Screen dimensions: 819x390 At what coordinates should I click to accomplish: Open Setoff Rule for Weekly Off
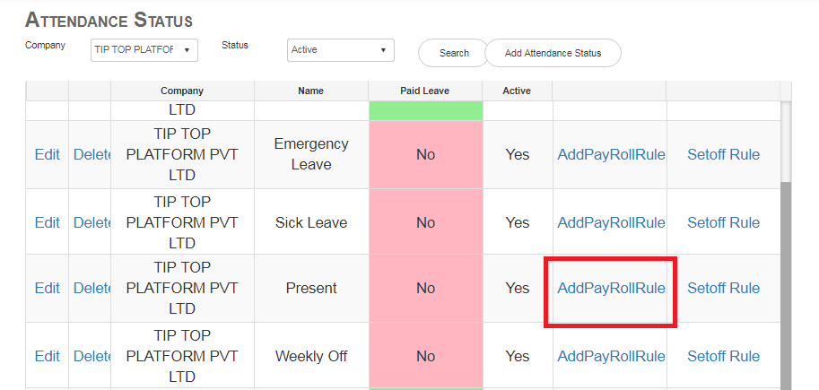pyautogui.click(x=723, y=356)
